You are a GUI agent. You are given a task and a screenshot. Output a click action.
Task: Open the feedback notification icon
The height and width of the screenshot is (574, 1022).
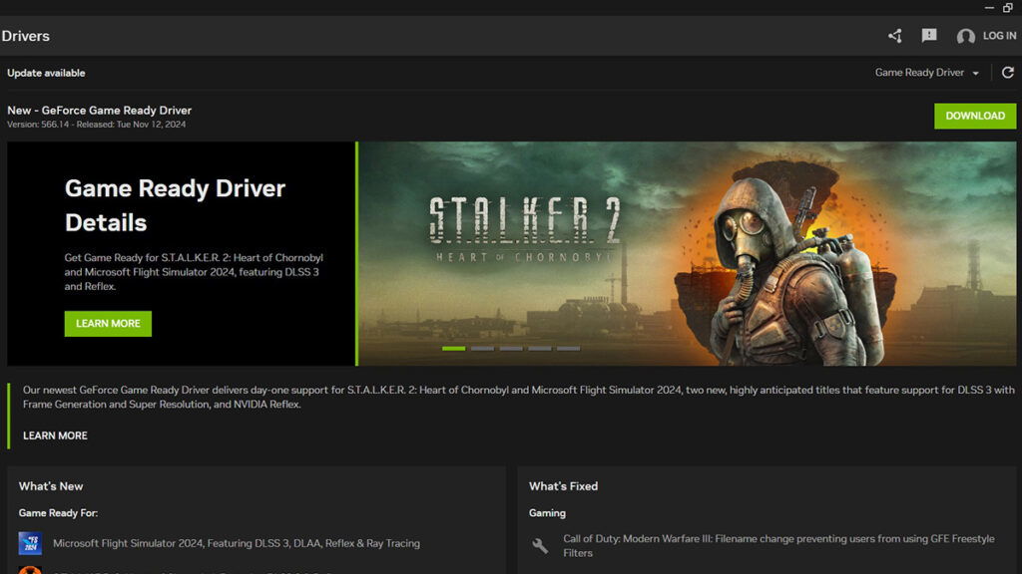[x=929, y=35]
